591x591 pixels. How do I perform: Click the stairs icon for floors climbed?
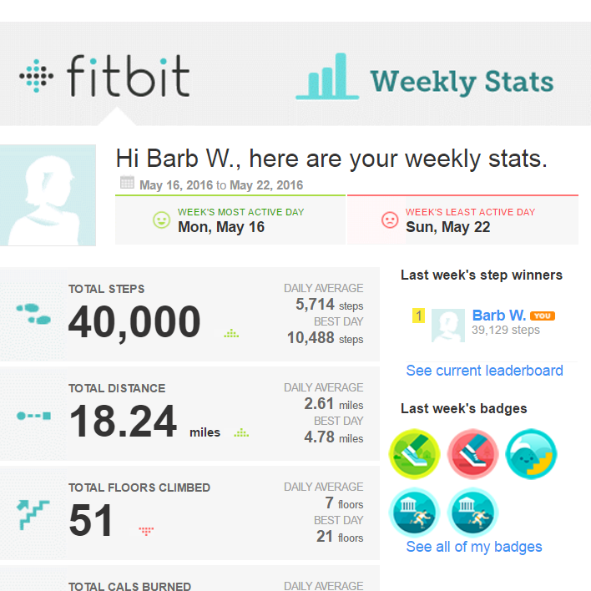click(33, 515)
